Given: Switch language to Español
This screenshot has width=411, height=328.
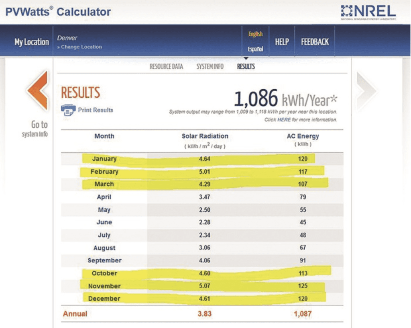Looking at the screenshot, I should [x=256, y=49].
